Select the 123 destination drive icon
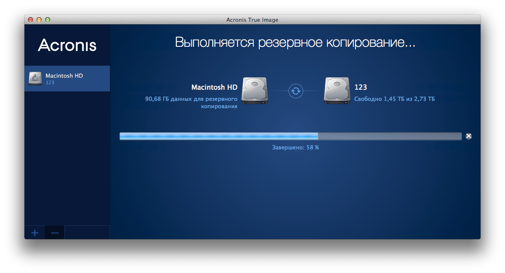This screenshot has width=505, height=273. 337,91
